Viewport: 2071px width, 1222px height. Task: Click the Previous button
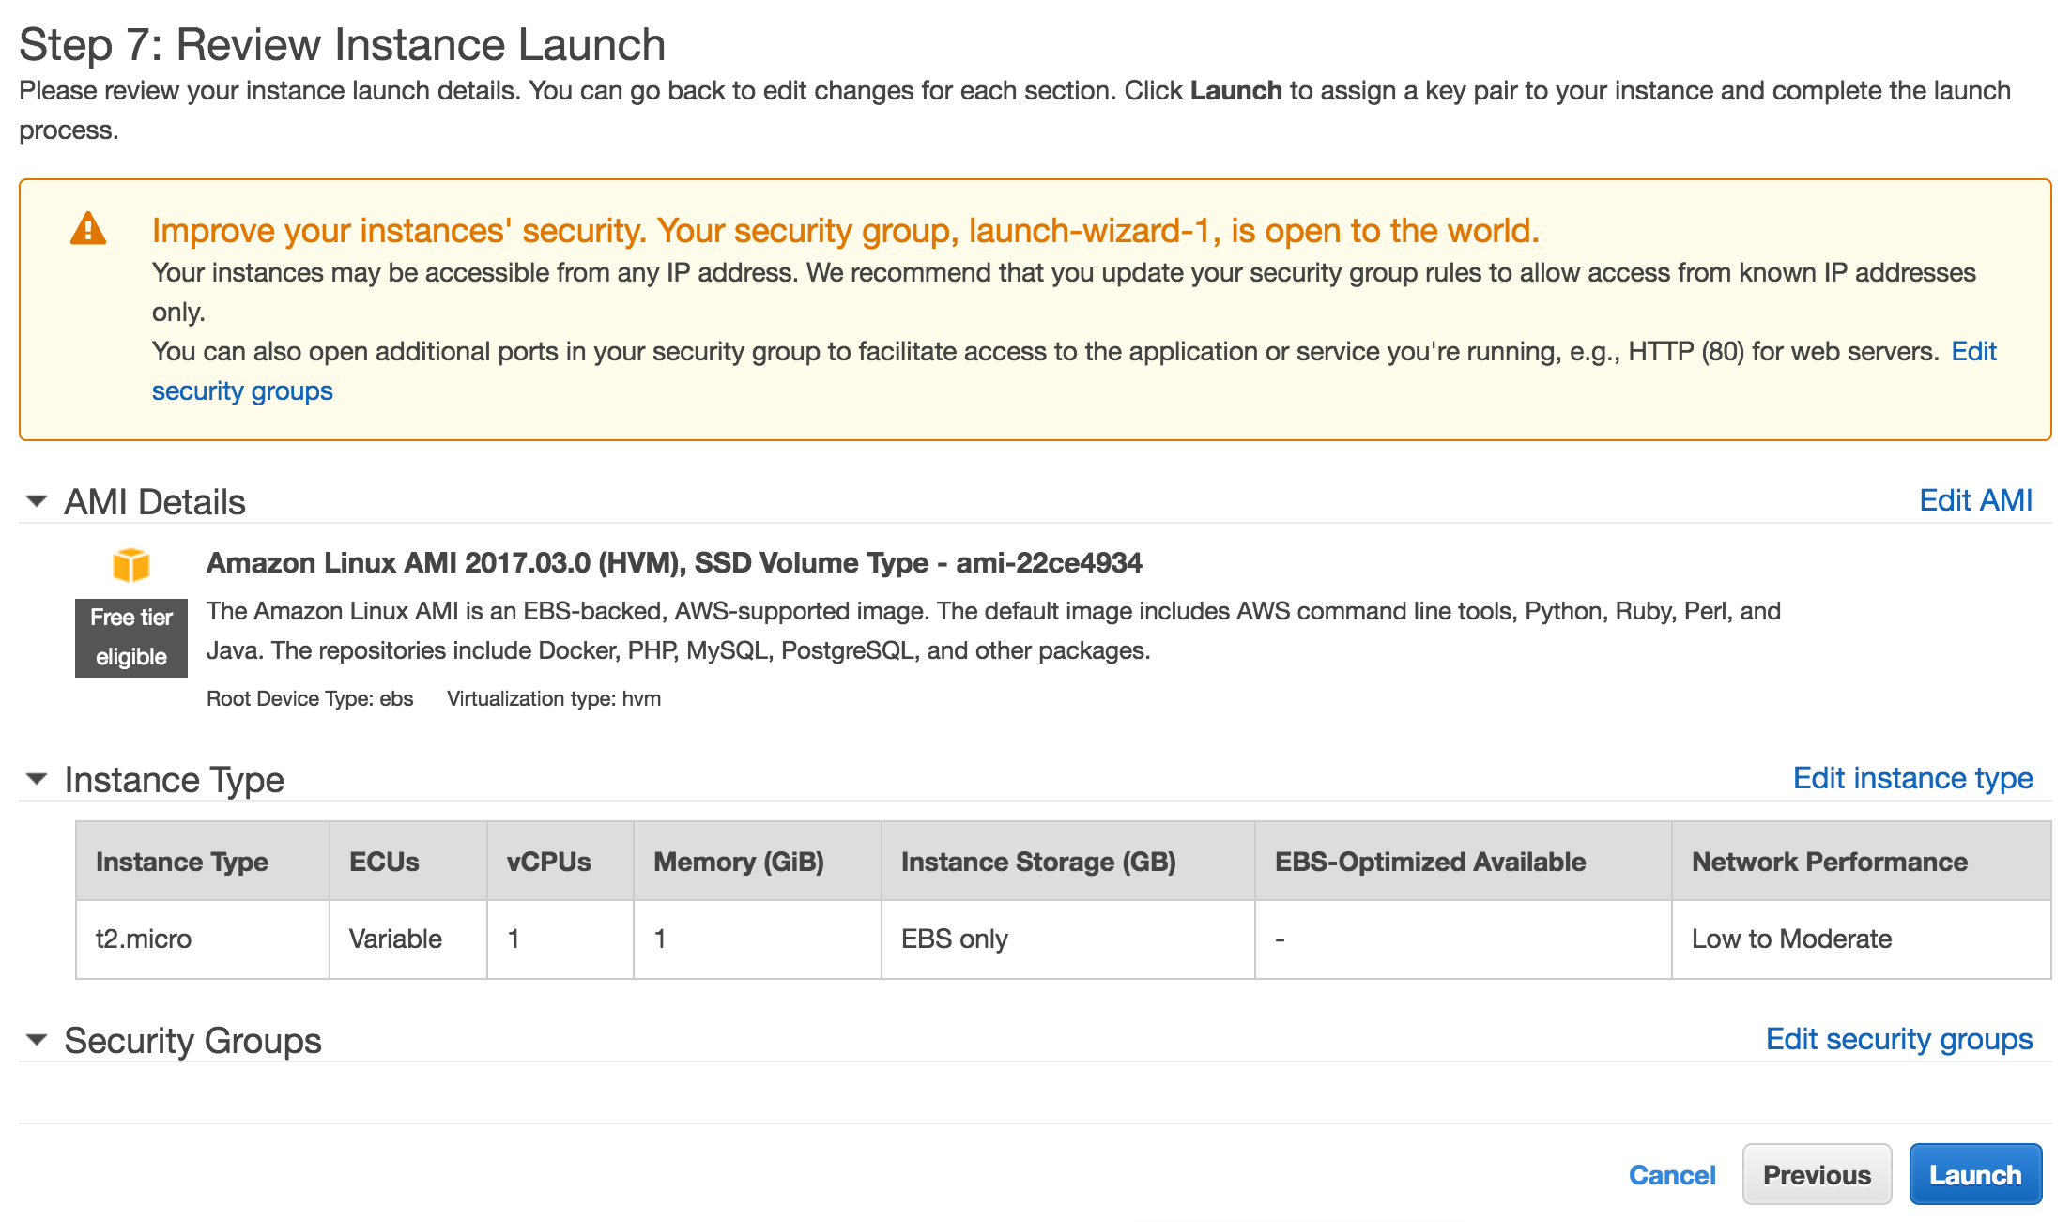1817,1173
